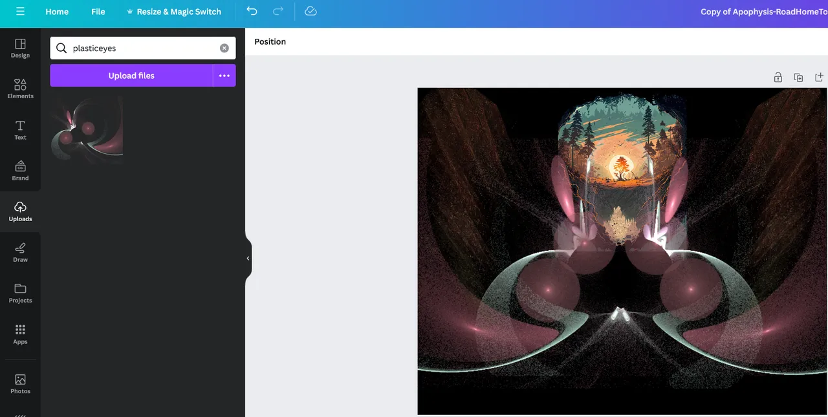Select the fractal image on the canvas
The height and width of the screenshot is (417, 828).
(622, 251)
